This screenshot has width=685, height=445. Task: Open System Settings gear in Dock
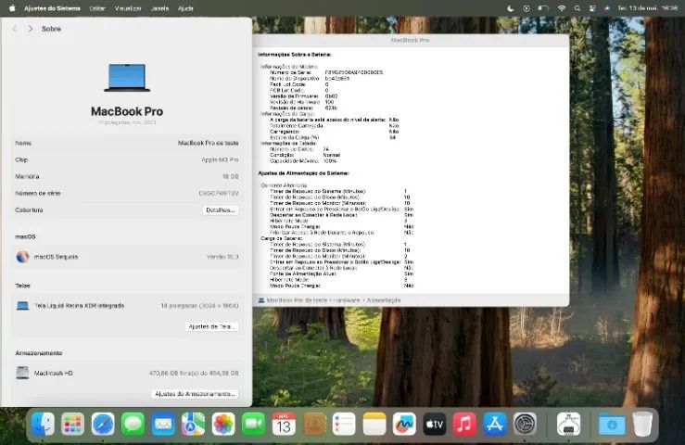click(x=525, y=424)
